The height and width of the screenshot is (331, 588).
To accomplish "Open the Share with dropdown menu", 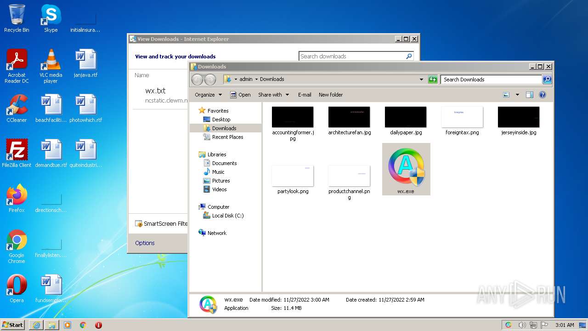I will pos(274,95).
